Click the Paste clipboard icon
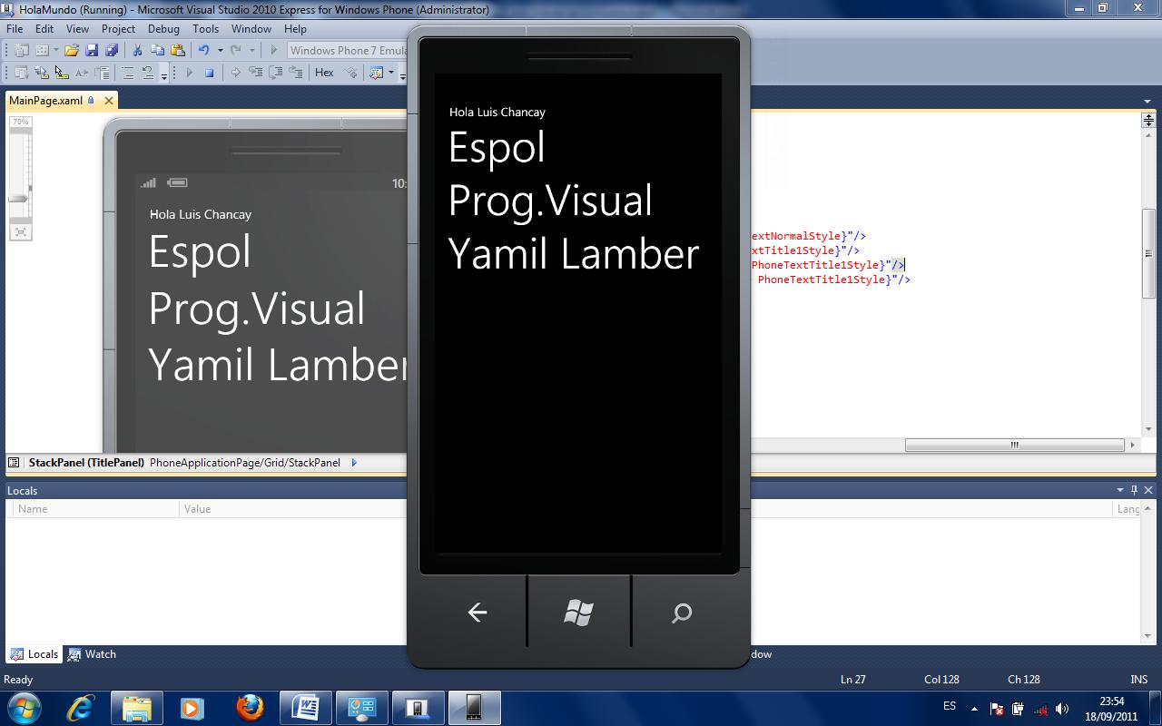Screen dimensions: 1162x726 point(178,51)
